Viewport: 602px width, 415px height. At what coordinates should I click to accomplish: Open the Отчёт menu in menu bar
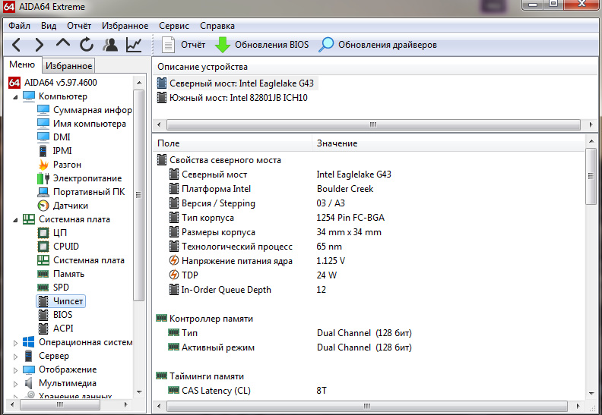(79, 26)
